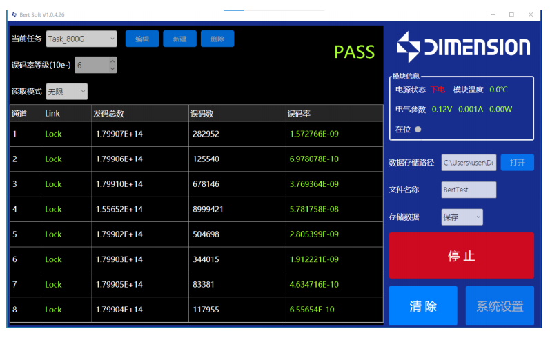Click the 在位 presence indicator dot
Viewport: 550px width, 340px height.
418,129
